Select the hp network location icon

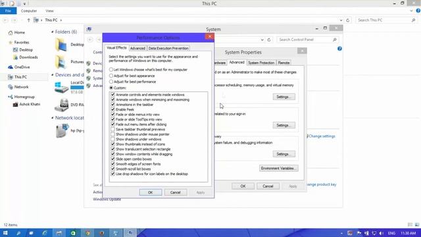pos(62,130)
